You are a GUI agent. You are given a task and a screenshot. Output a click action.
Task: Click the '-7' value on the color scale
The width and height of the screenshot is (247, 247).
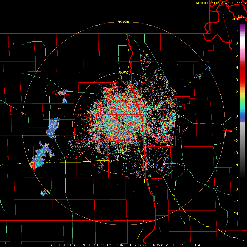click(x=236, y=201)
